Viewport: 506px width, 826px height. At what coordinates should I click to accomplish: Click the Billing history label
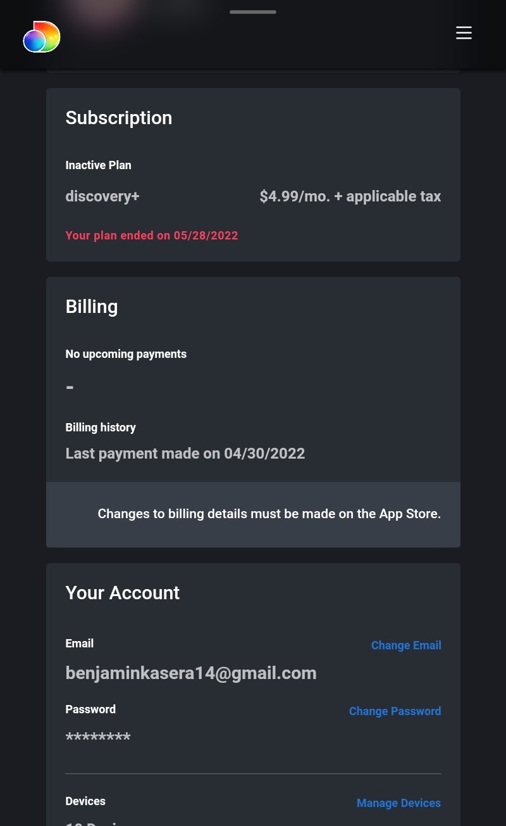101,428
